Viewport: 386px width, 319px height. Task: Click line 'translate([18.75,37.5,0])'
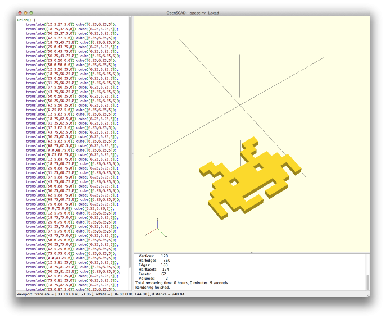click(72, 29)
